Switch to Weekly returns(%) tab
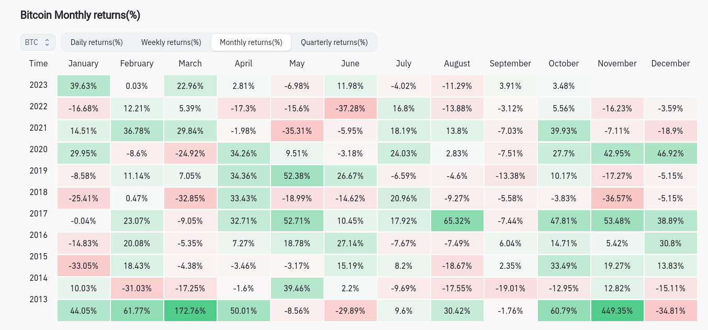Screen dimensions: 708x330 tap(171, 42)
